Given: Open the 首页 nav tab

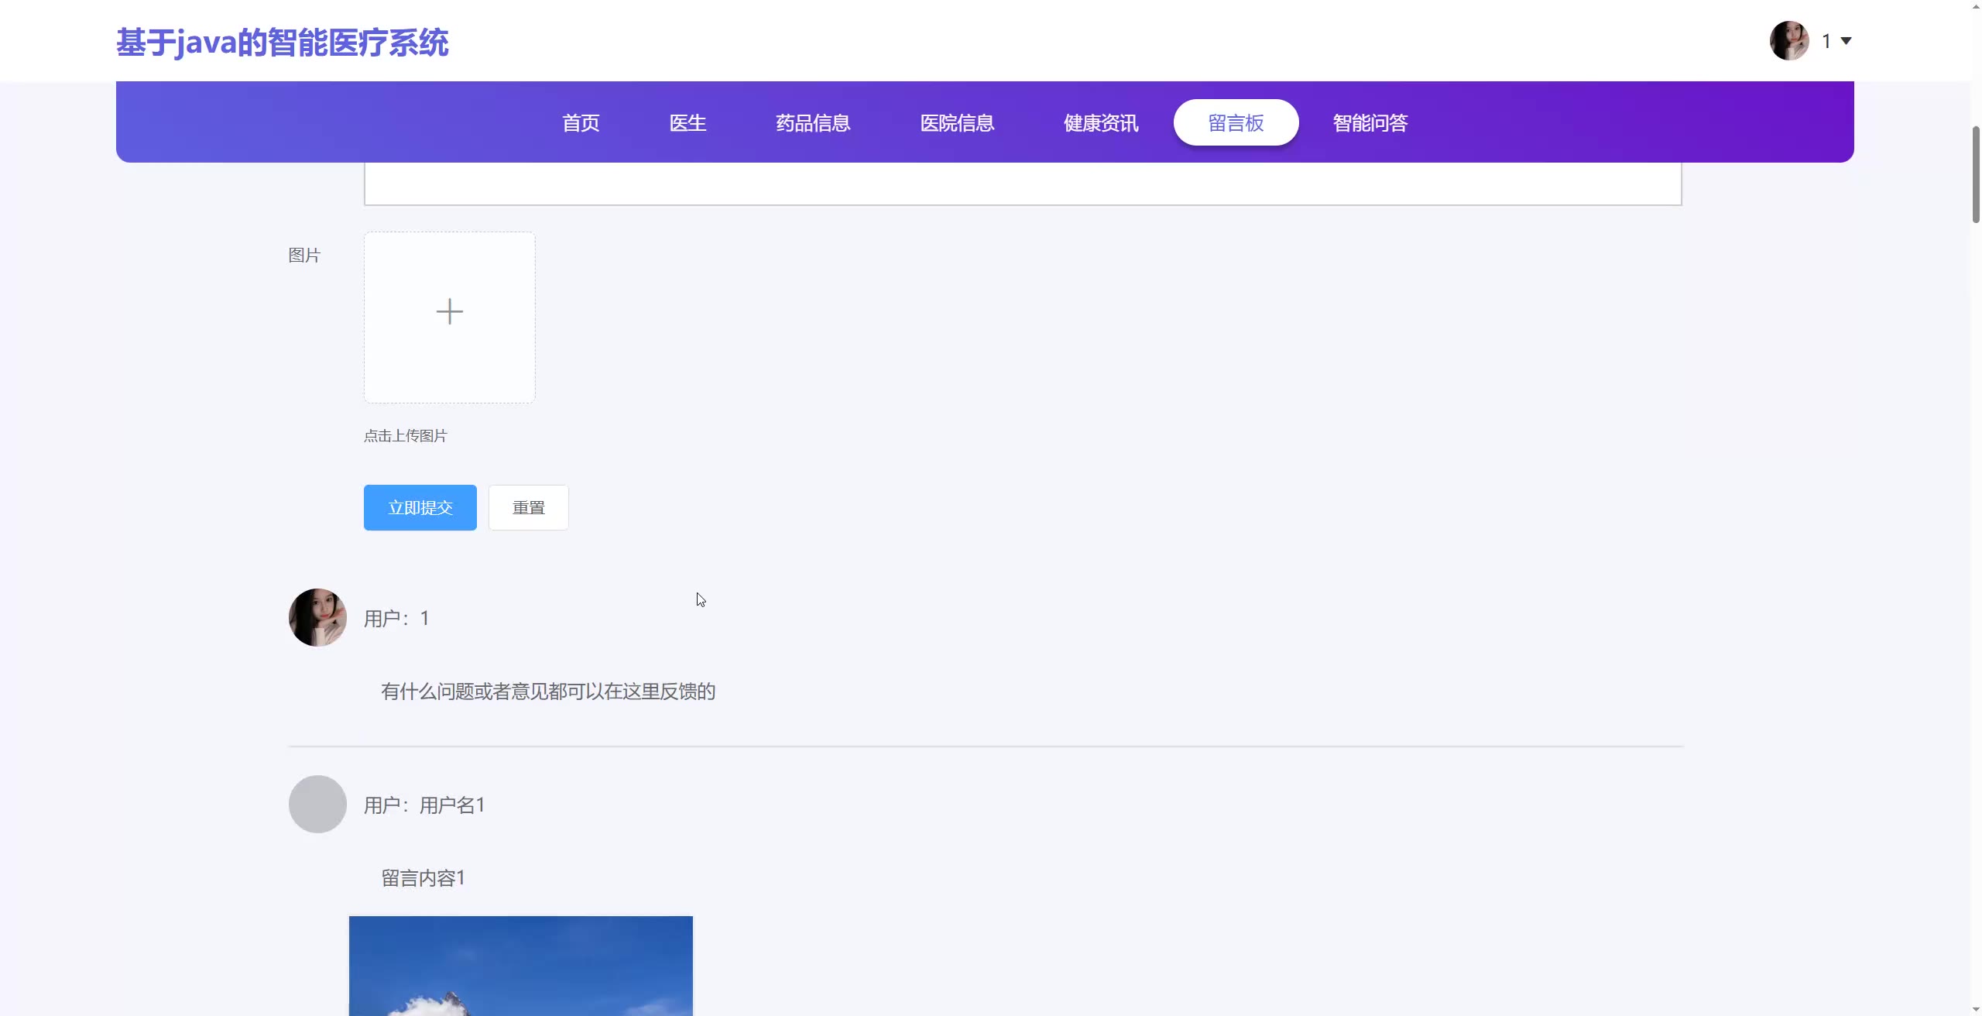Looking at the screenshot, I should tap(581, 123).
